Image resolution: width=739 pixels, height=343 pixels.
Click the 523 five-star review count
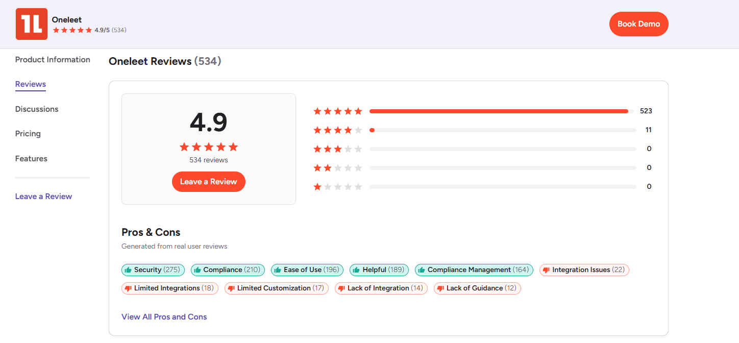tap(646, 111)
